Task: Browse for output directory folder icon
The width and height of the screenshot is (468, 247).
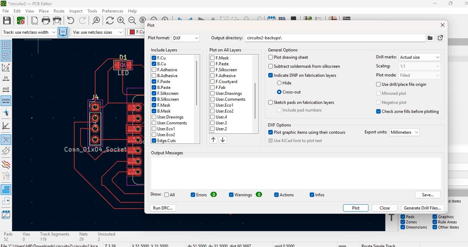Action: (430, 38)
